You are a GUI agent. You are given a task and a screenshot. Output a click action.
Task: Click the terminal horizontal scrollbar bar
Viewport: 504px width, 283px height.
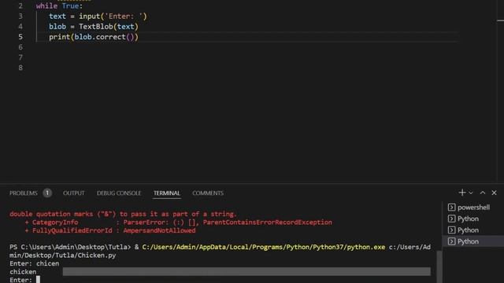click(246, 272)
